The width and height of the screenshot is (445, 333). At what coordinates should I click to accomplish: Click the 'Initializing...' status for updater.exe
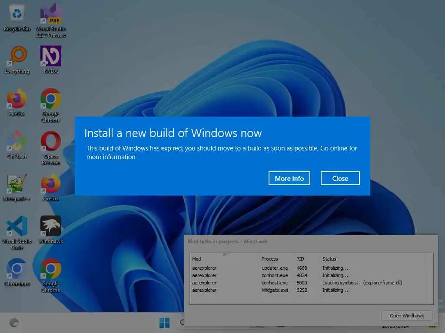pos(335,268)
